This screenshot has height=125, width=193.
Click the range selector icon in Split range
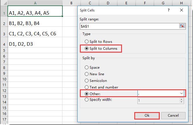(182, 26)
